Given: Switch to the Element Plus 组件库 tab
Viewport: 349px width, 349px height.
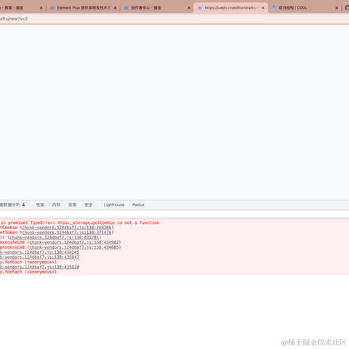Looking at the screenshot, I should click(x=84, y=8).
